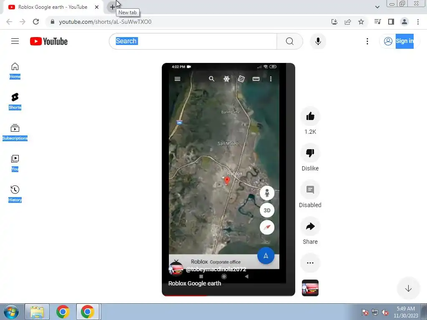Image resolution: width=427 pixels, height=320 pixels.
Task: Open Chrome customize three-dot menu
Action: pyautogui.click(x=418, y=22)
